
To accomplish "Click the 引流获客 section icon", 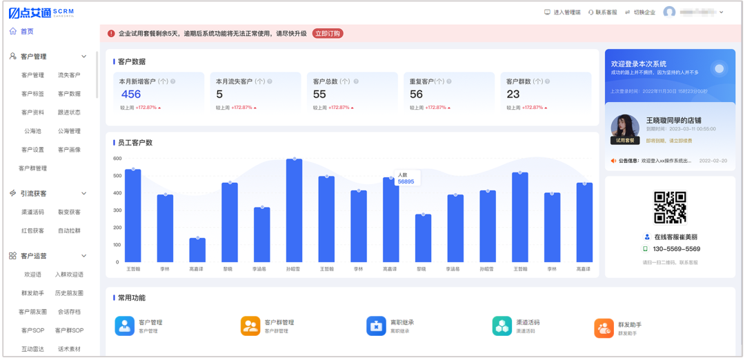I will coord(13,193).
